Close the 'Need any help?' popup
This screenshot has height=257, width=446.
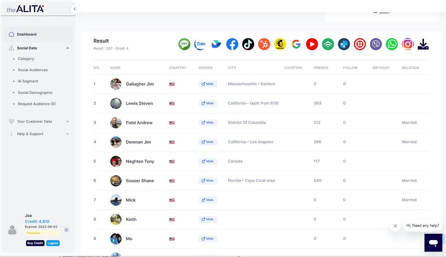(395, 226)
